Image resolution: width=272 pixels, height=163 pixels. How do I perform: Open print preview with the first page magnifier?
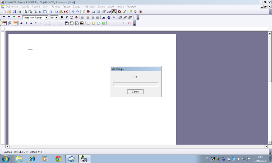pos(25,12)
